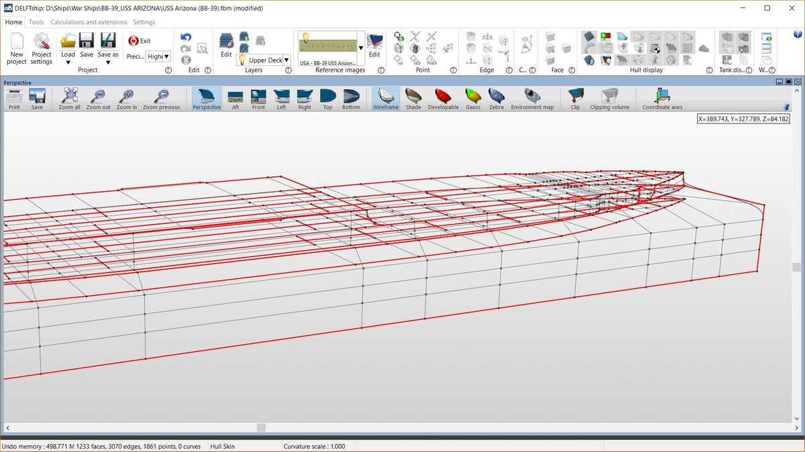
Task: Toggle the Clip view option
Action: point(575,98)
